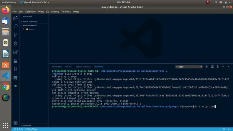Image resolution: width=233 pixels, height=131 pixels.
Task: Open Files manager from the dock
Action: point(6,32)
